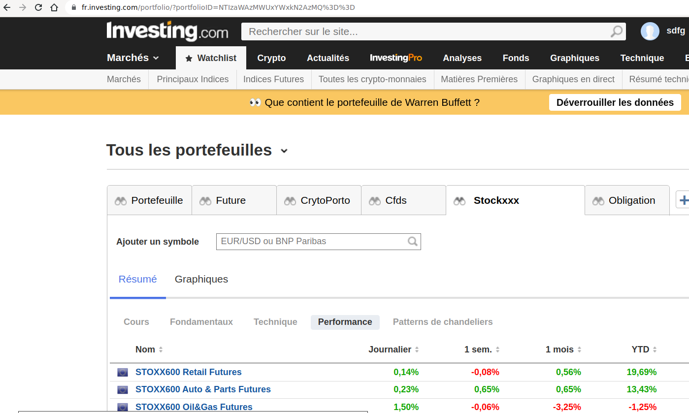Screen dimensions: 689x413
Task: Show the Fondamentaux data view
Action: click(201, 322)
